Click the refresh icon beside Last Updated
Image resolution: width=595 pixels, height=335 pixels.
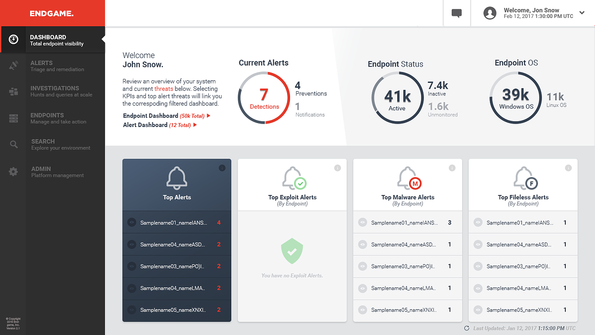pyautogui.click(x=467, y=328)
